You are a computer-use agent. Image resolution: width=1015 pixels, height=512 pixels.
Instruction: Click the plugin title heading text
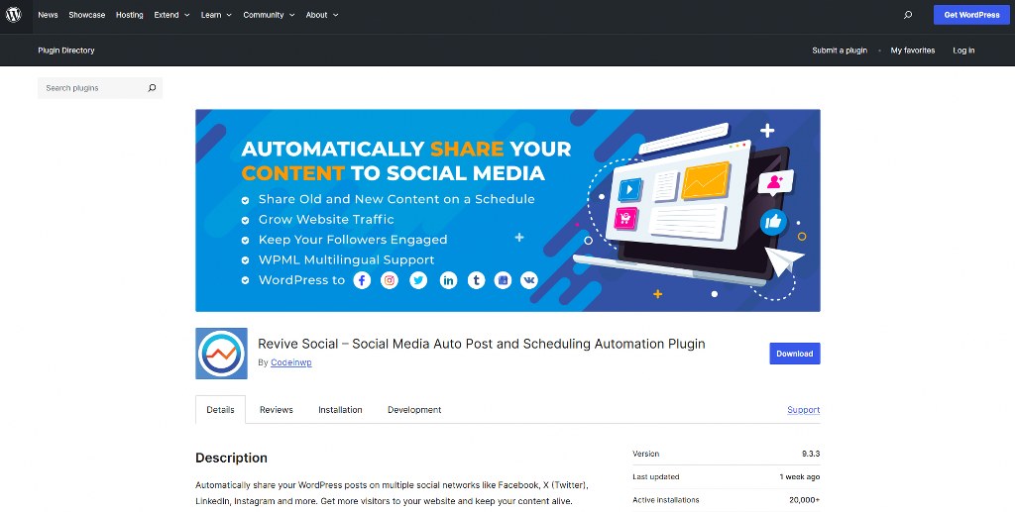(x=482, y=344)
